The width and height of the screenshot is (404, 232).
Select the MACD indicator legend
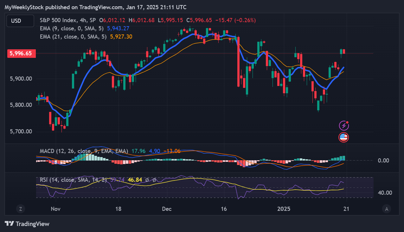click(84, 151)
